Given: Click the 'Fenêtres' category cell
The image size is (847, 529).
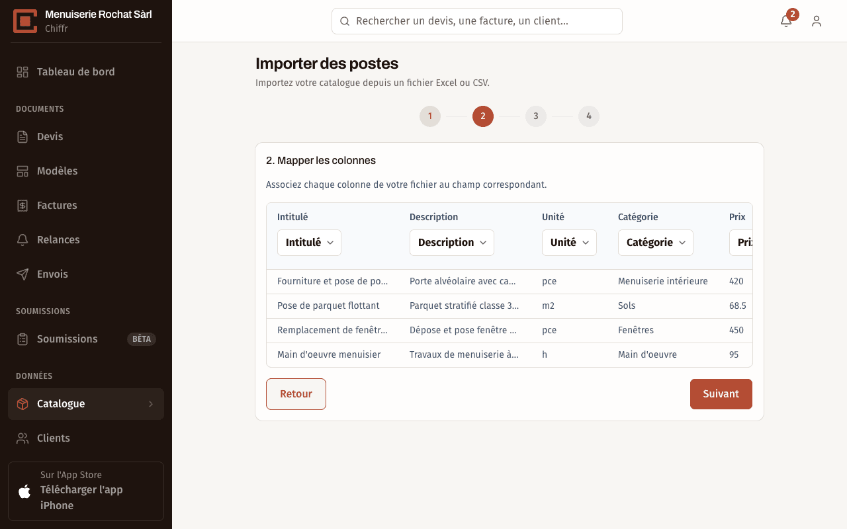Looking at the screenshot, I should coord(663,331).
